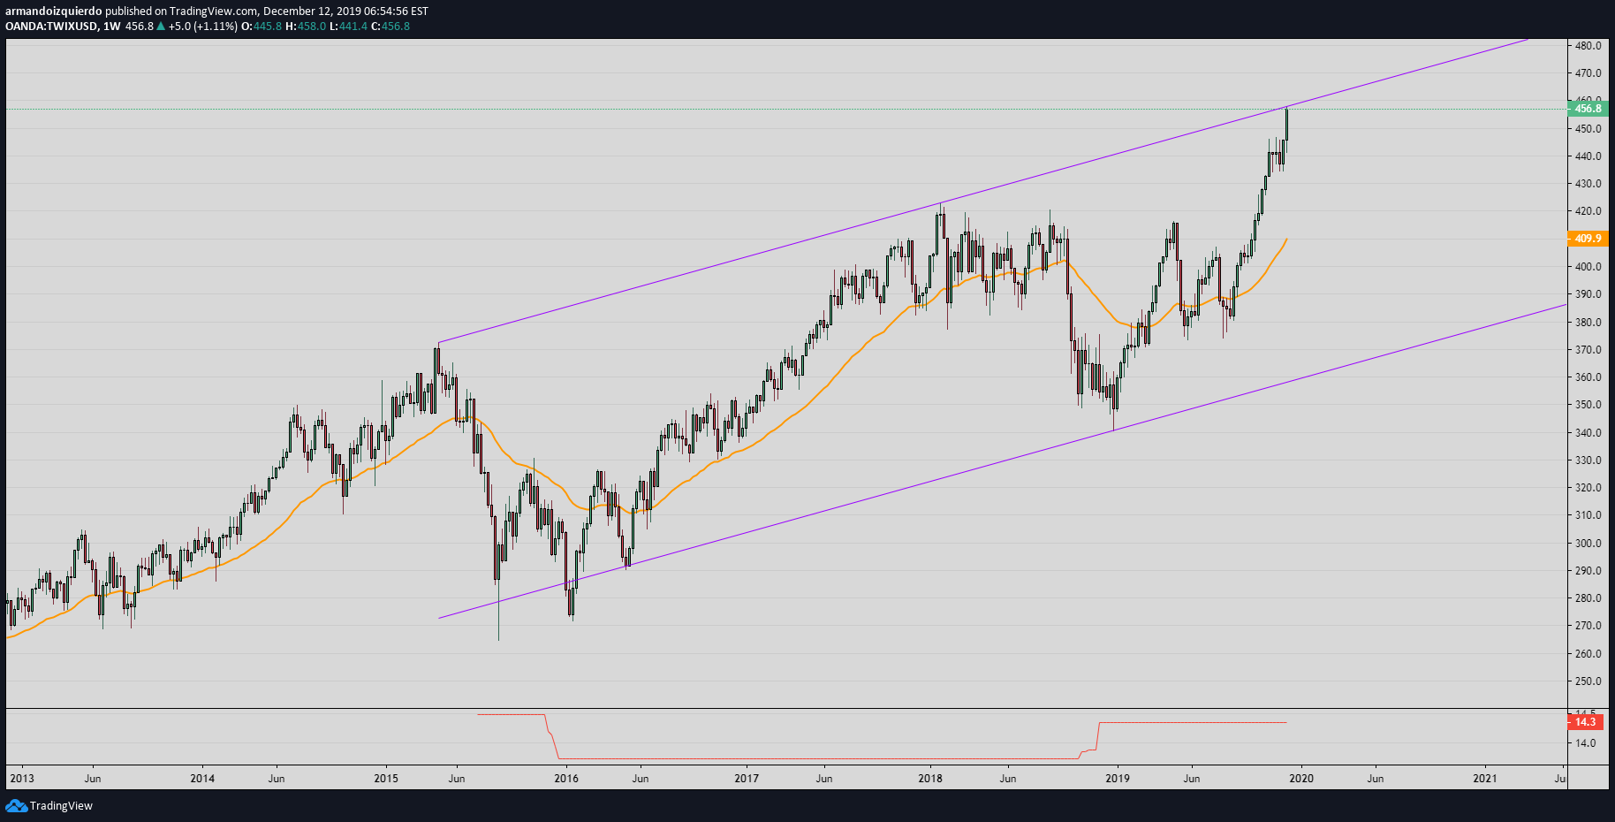1615x822 pixels.
Task: Click the green 456.8 current price tag
Action: click(x=1588, y=109)
